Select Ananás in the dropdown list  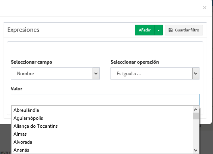point(21,150)
